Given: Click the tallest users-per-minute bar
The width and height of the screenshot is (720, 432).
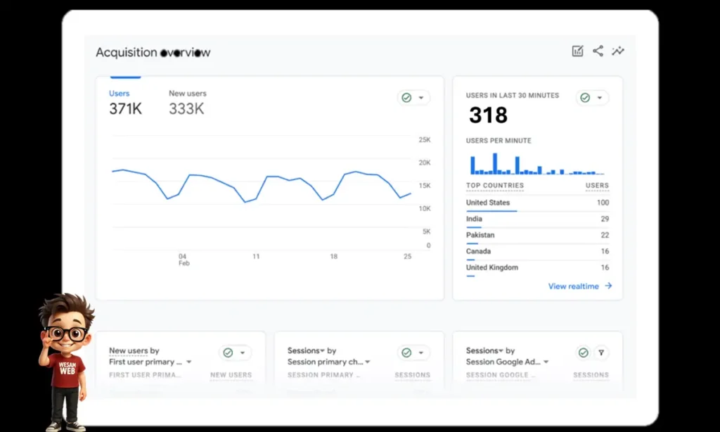Looking at the screenshot, I should (496, 163).
